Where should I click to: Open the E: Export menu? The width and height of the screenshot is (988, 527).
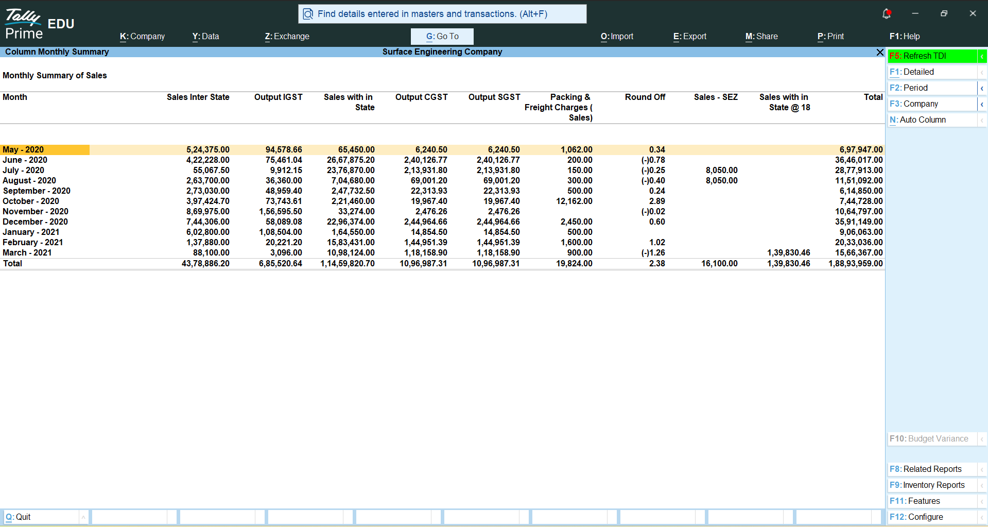[690, 37]
